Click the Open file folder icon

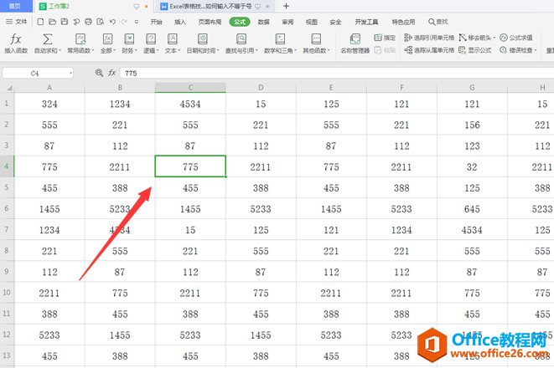pyautogui.click(x=52, y=22)
